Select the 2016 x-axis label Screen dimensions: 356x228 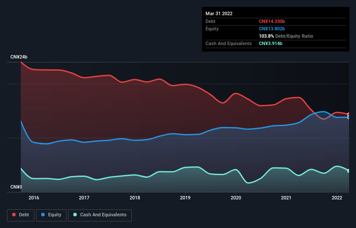tap(34, 198)
